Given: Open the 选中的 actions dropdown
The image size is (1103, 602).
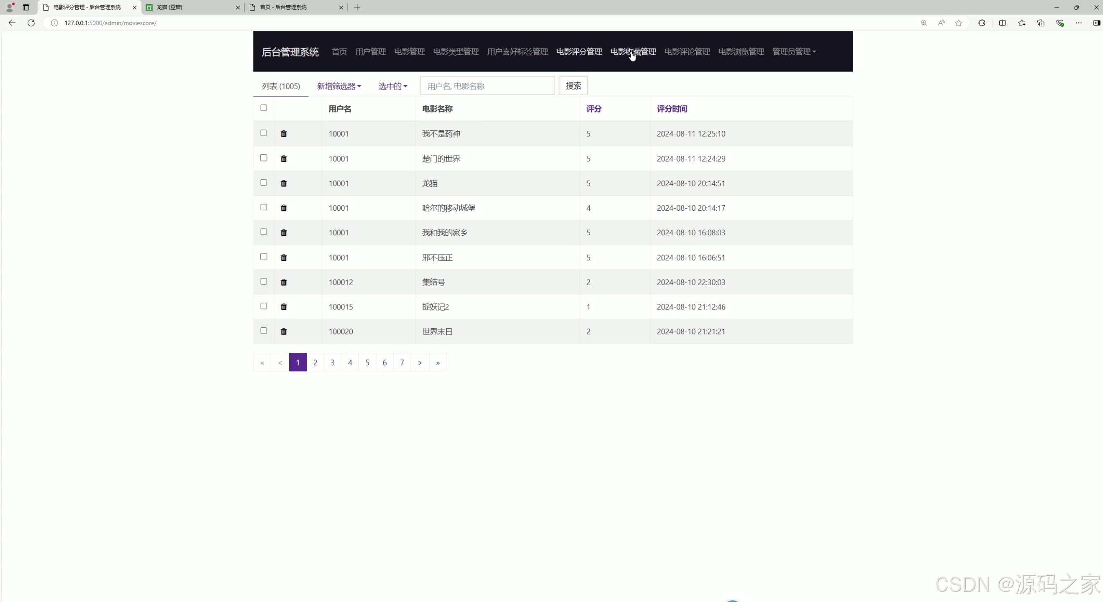Looking at the screenshot, I should (392, 87).
